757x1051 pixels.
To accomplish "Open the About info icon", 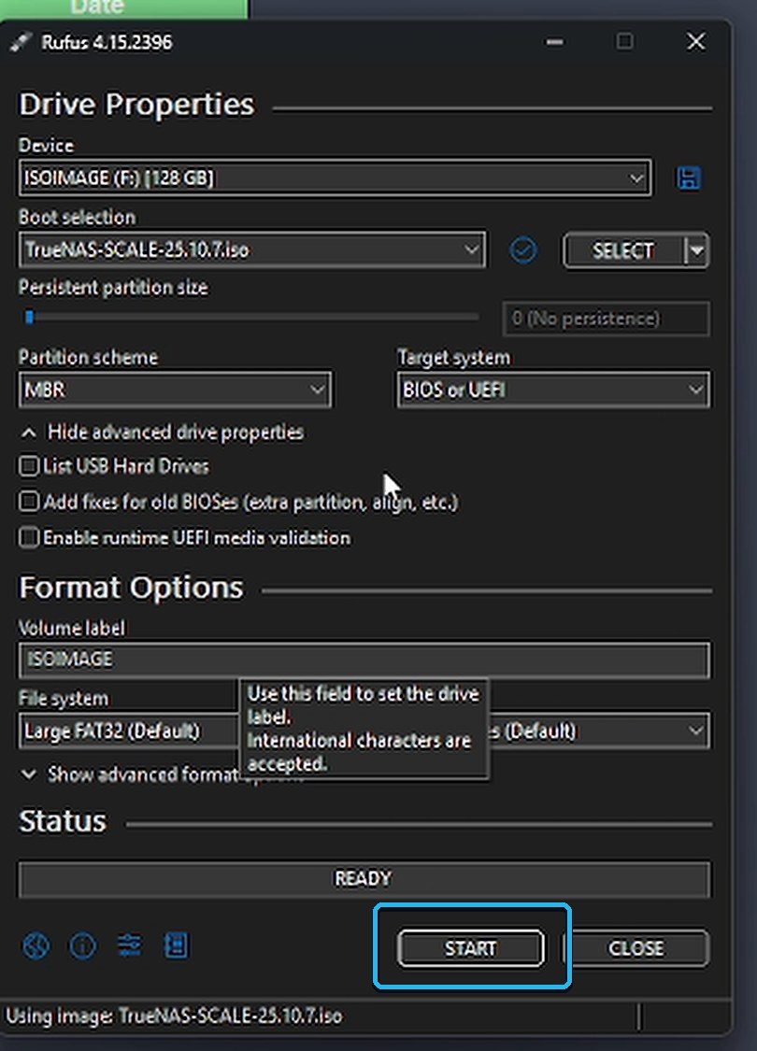I will (x=83, y=945).
